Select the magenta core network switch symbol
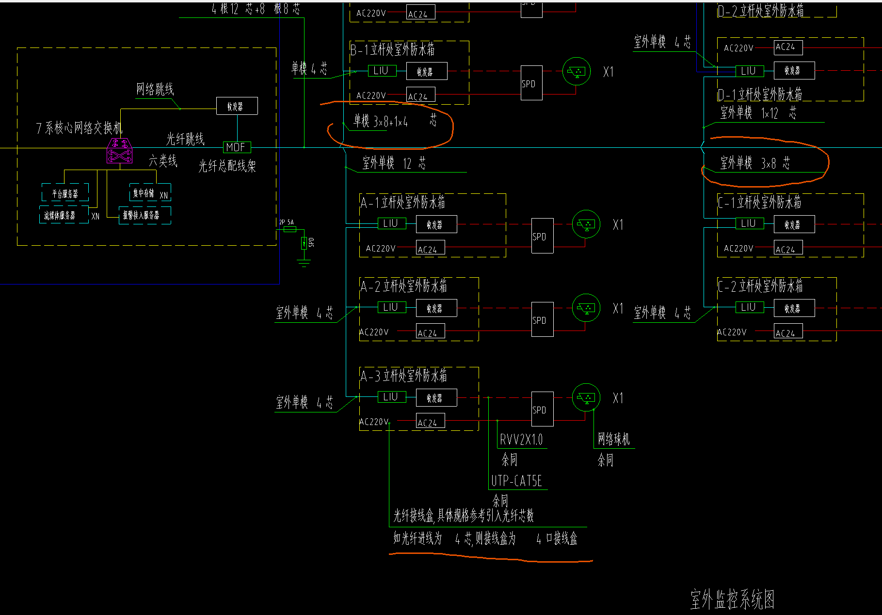Image resolution: width=882 pixels, height=615 pixels. click(x=119, y=151)
